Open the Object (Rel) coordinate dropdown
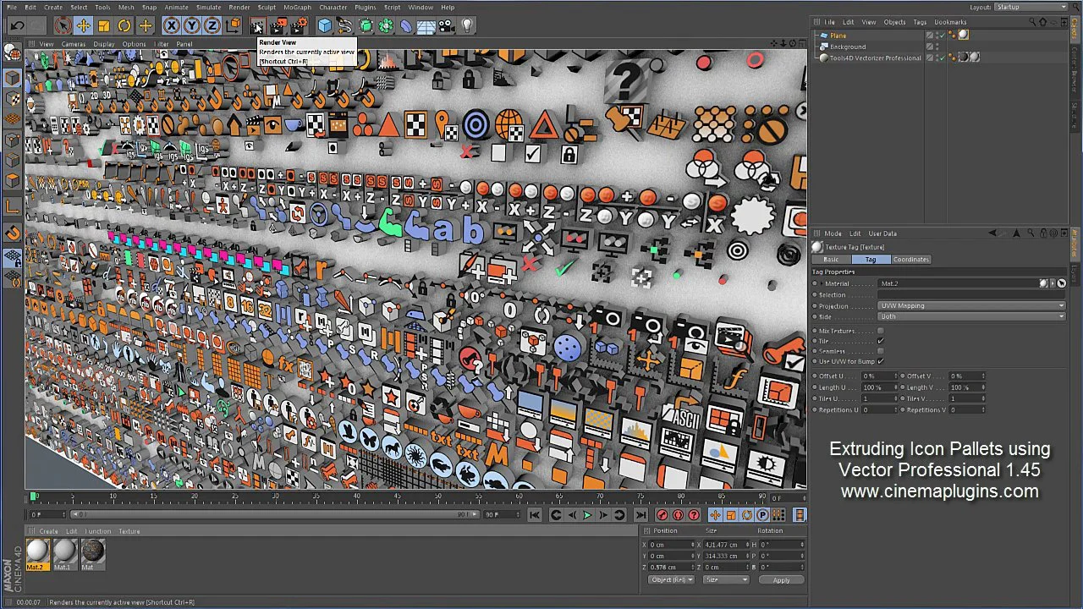Image resolution: width=1083 pixels, height=609 pixels. coord(672,580)
